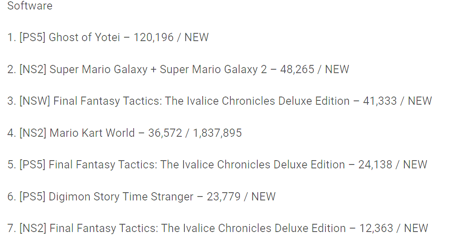The image size is (476, 245).
Task: Click the NEW label after 120,196
Action: coord(197,38)
